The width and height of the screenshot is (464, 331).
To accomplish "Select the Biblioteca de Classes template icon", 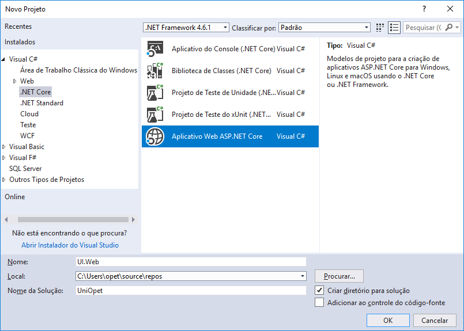I will 155,71.
